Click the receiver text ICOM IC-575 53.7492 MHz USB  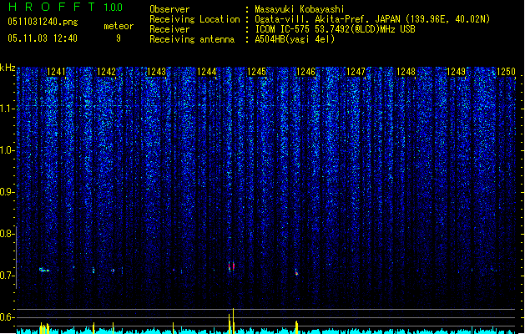335,29
